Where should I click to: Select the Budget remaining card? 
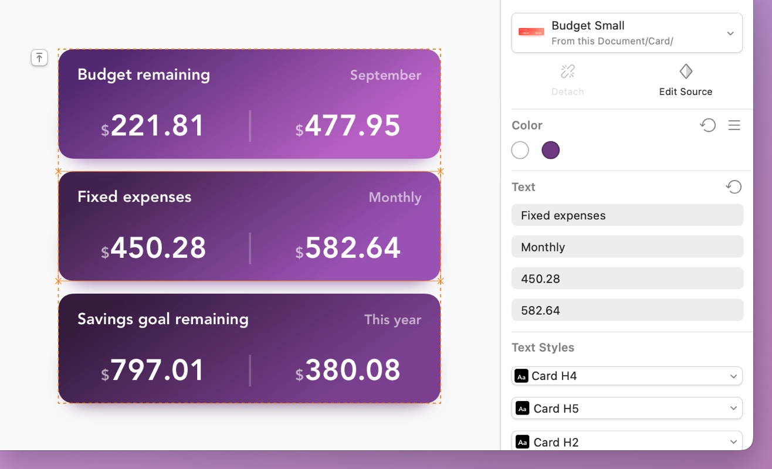249,104
